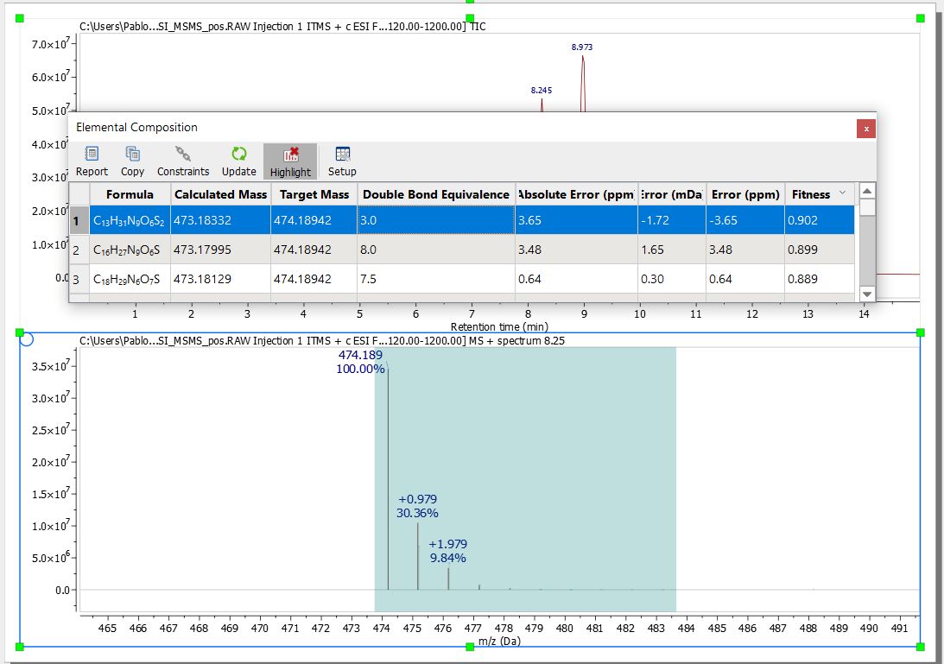Click the Double Bond Equivalence column header

click(x=436, y=194)
